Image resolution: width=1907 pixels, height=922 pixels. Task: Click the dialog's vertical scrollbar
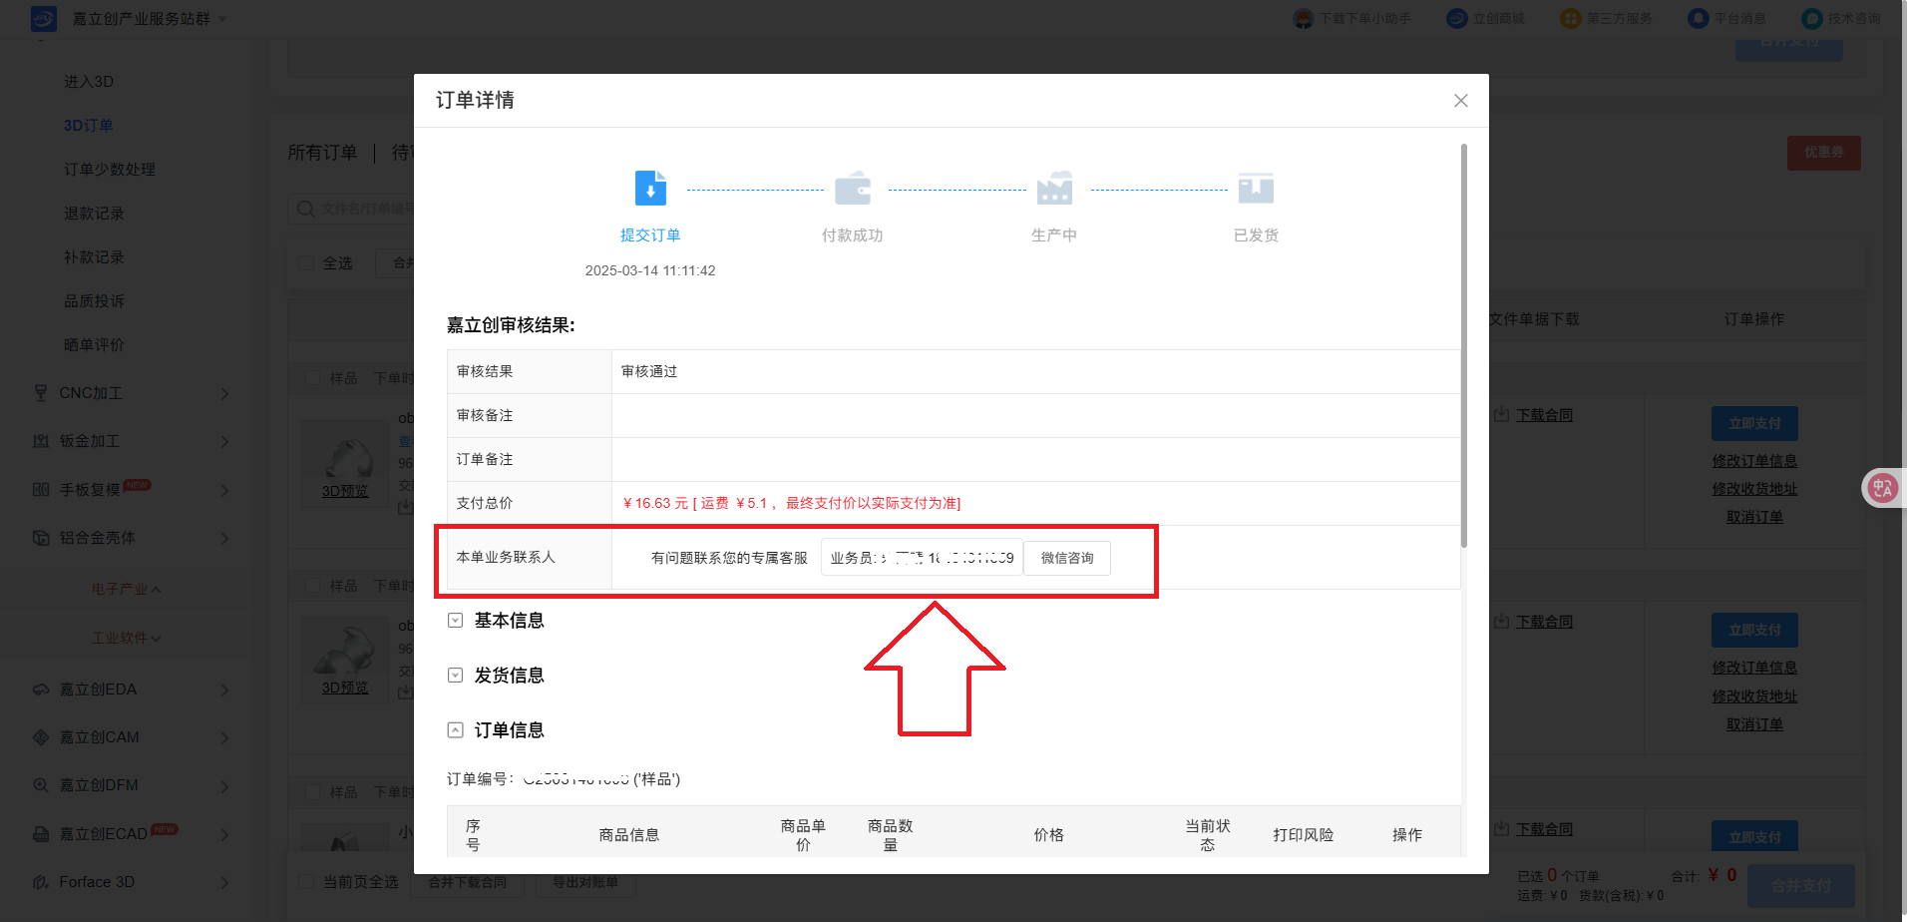[1464, 344]
